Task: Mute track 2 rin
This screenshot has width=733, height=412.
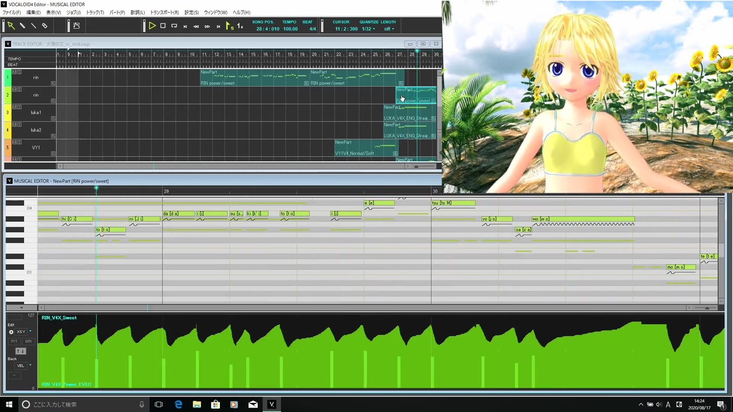Action: 13,89
